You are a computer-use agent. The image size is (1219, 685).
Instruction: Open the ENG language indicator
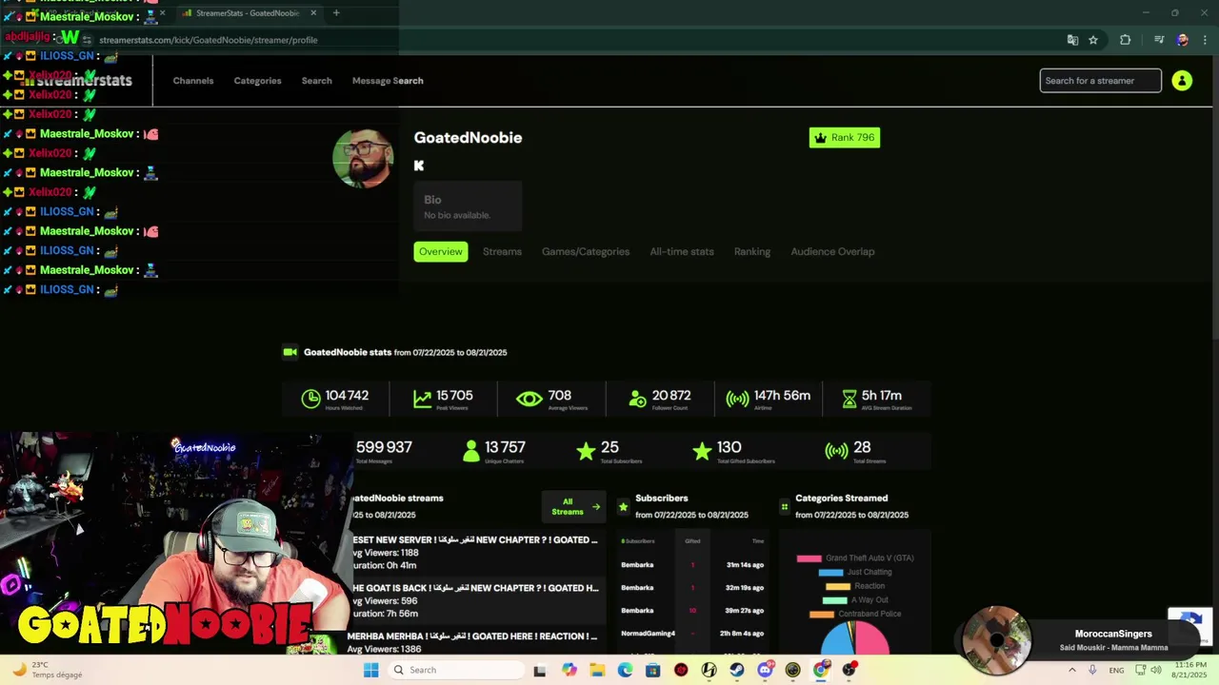[1116, 670]
